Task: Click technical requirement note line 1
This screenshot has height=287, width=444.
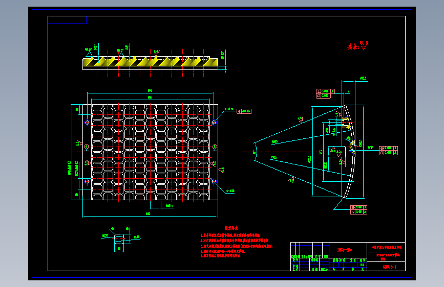Action: tap(230, 235)
